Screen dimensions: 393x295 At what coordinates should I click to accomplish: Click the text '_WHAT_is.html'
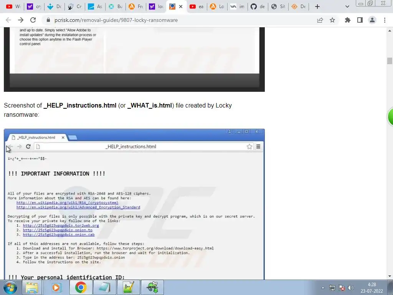[x=150, y=105]
